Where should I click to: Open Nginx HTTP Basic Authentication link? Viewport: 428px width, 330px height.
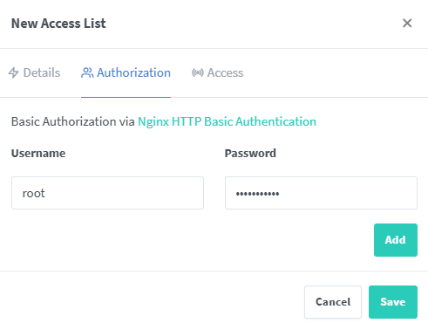coord(227,121)
